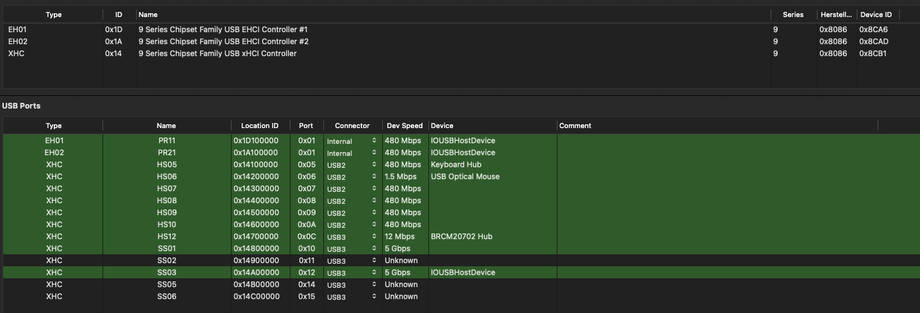Image resolution: width=920 pixels, height=313 pixels.
Task: Select the USB xHCI Controller row
Action: click(x=217, y=54)
